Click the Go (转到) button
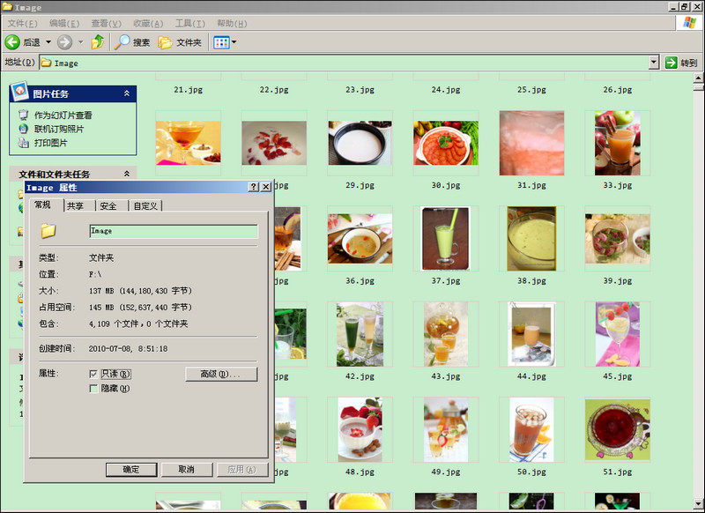Image resolution: width=705 pixels, height=513 pixels. tap(681, 63)
